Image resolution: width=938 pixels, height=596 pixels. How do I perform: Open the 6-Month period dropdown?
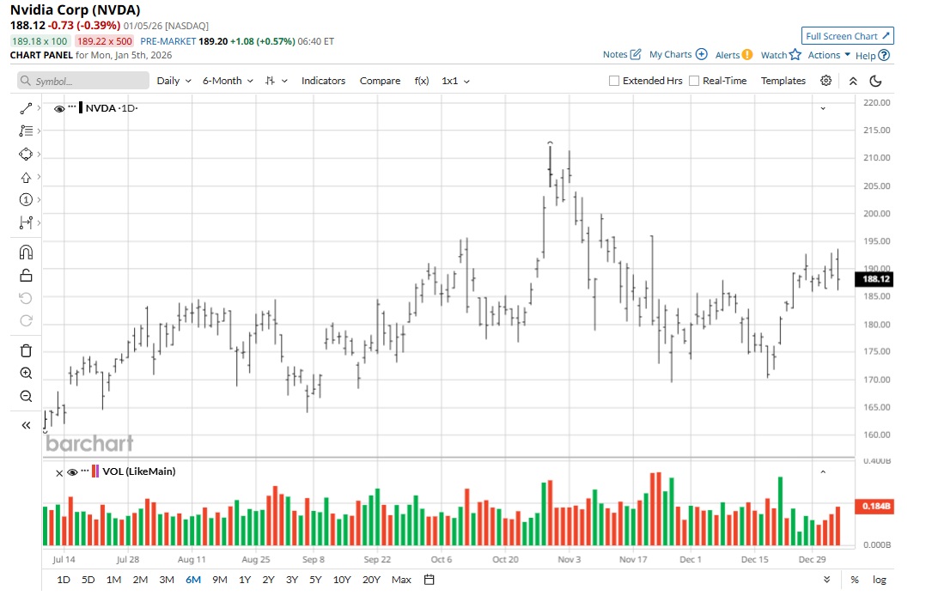click(x=228, y=81)
